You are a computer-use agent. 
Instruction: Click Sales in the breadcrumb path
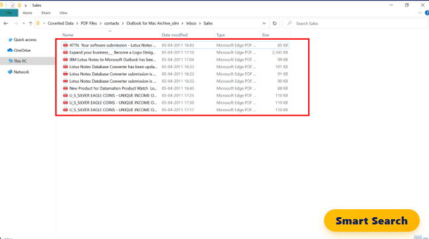click(208, 23)
